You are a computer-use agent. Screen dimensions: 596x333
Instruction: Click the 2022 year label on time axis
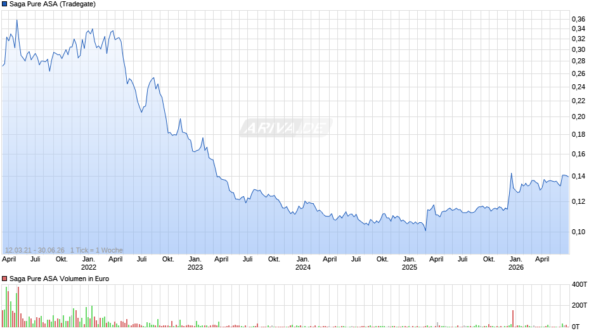pos(89,267)
